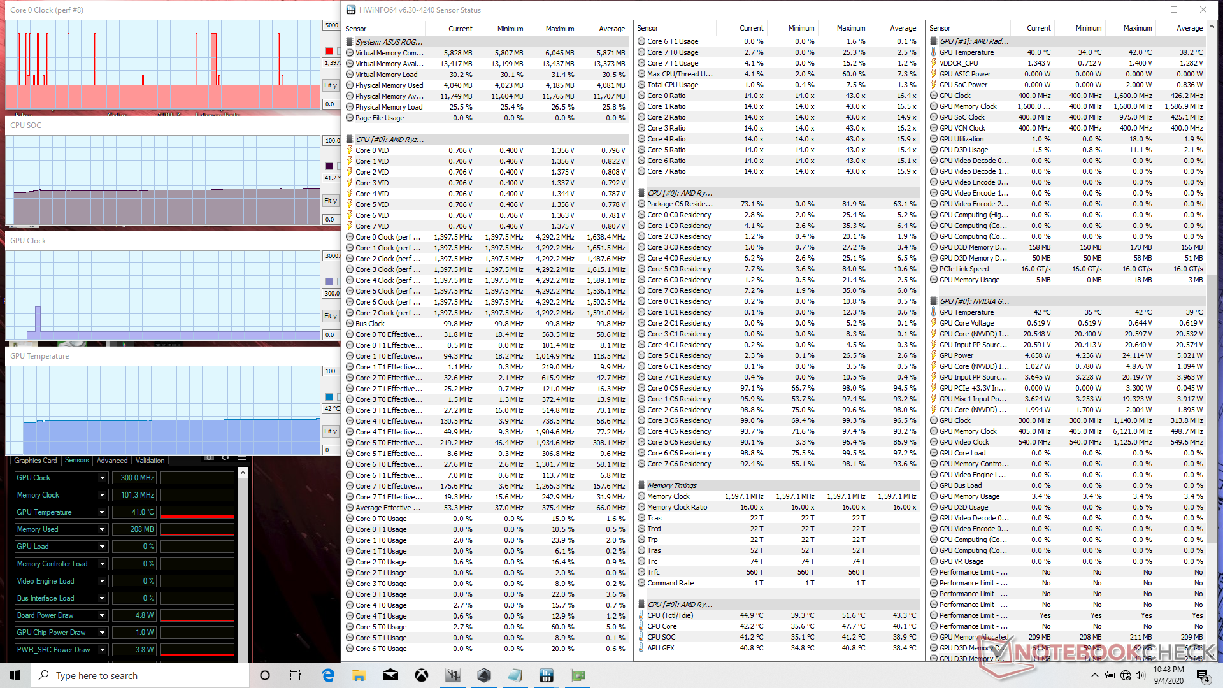Open the notification center icon
Viewport: 1223px width, 688px height.
[1203, 675]
